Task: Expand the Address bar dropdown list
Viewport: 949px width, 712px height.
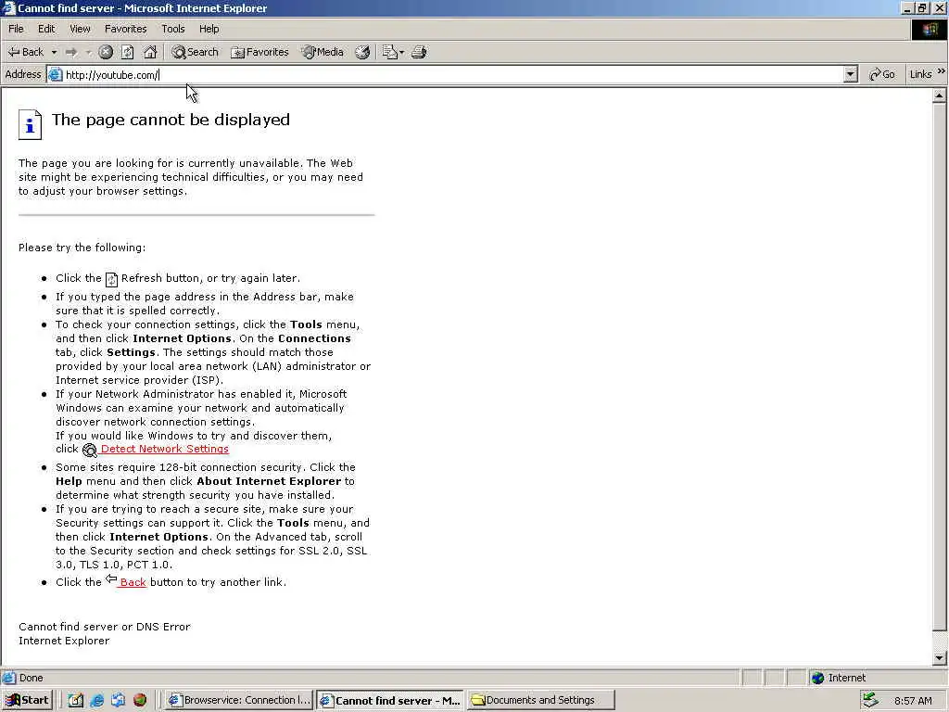Action: point(851,74)
